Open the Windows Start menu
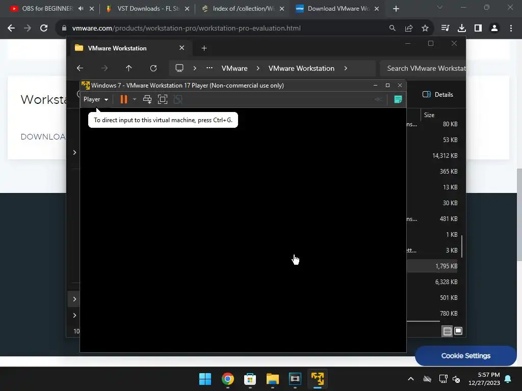Screen dimensions: 522x391 pos(205,379)
